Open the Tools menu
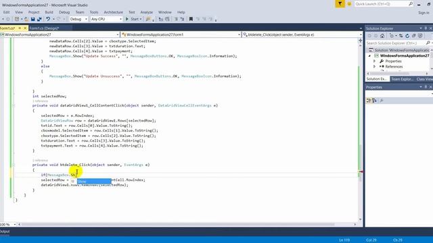This screenshot has width=433, height=243. [94, 12]
